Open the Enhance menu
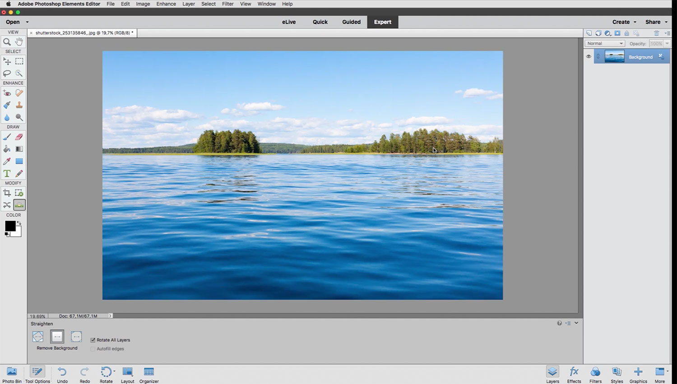 (166, 4)
